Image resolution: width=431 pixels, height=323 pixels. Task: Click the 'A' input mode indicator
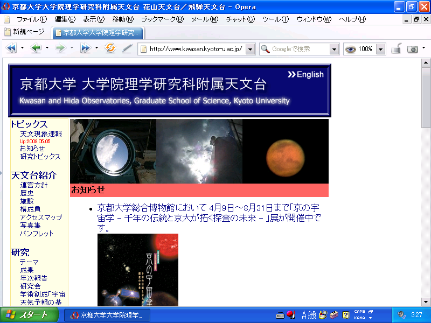tap(304, 315)
